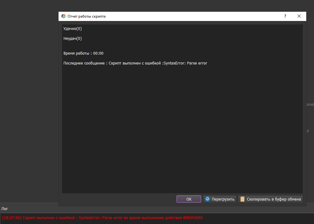Image resolution: width=314 pixels, height=224 pixels.
Task: Close the script report dialog
Action: click(299, 16)
